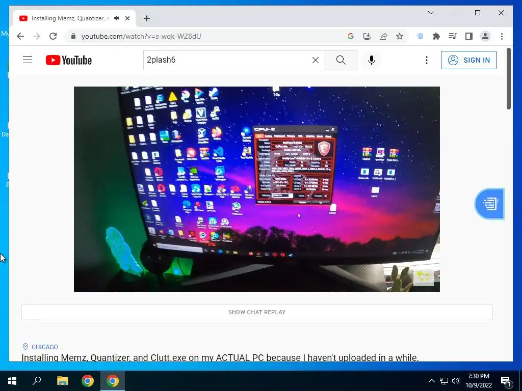Click SIGN IN on YouTube
The height and width of the screenshot is (391, 522).
(468, 60)
